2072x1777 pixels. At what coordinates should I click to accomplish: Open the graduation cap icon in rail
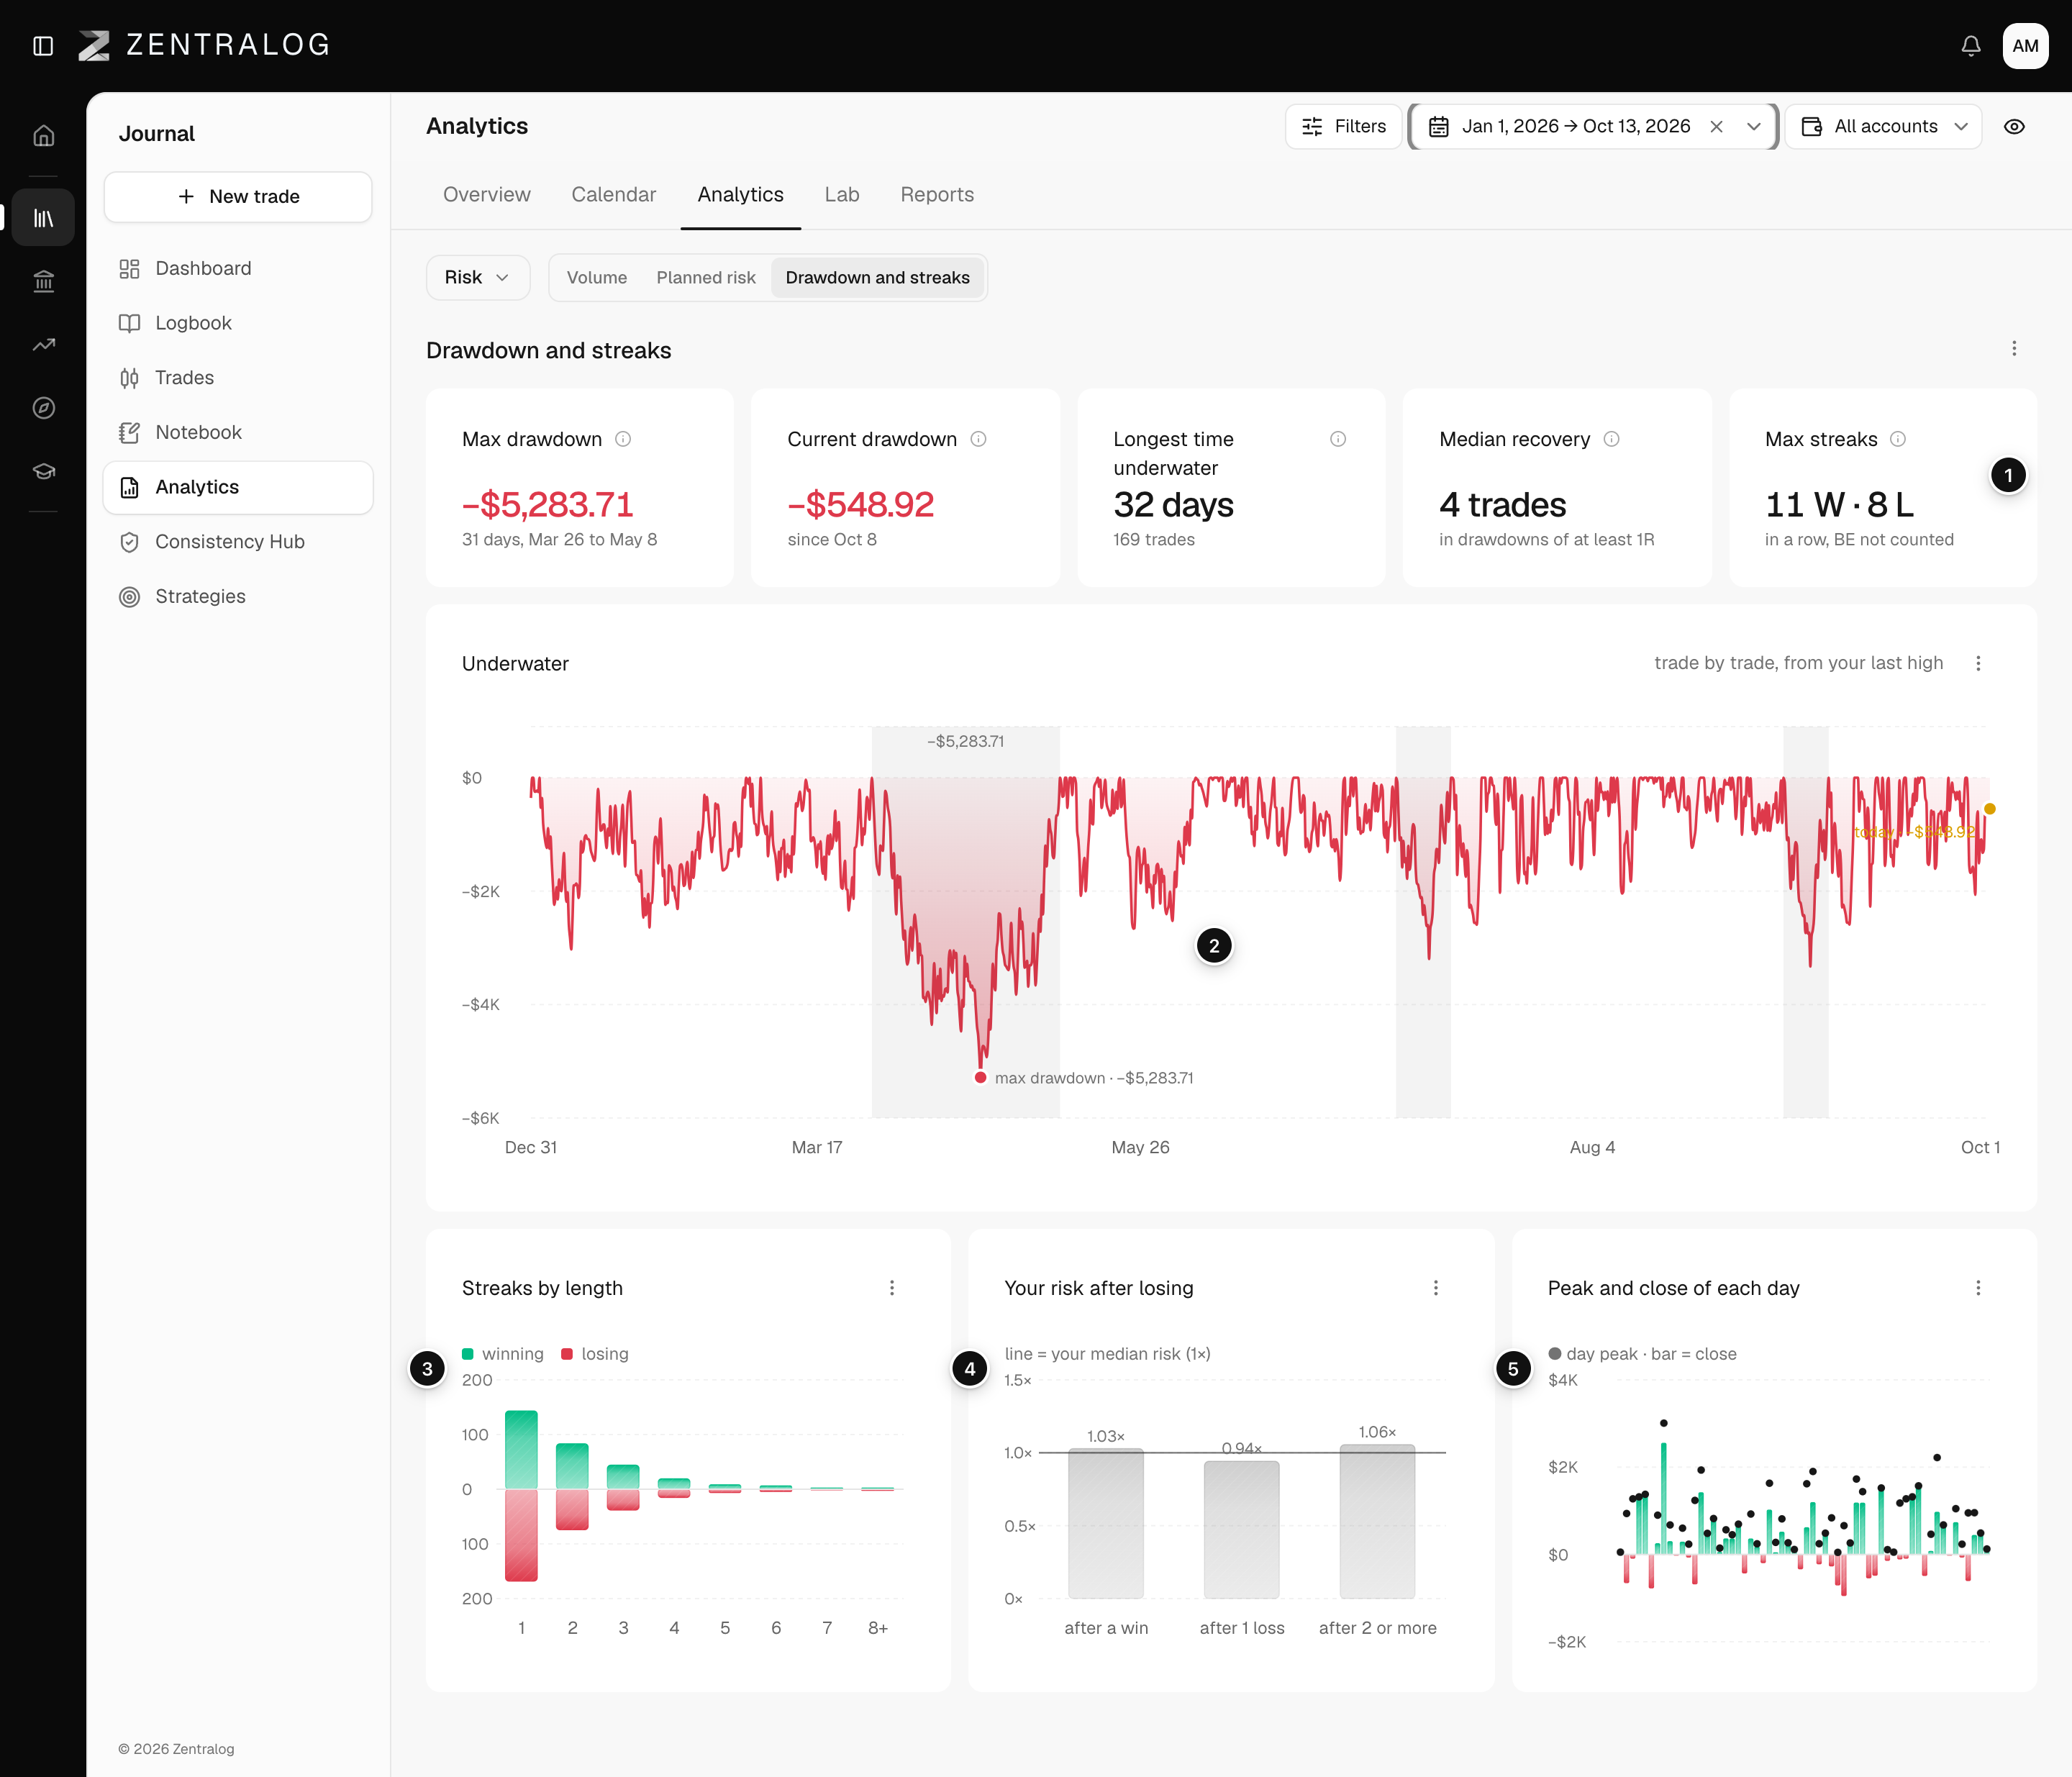coord(44,471)
